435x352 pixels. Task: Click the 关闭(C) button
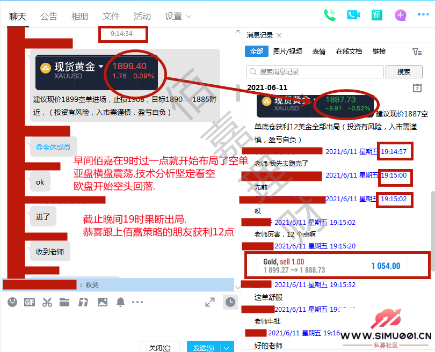pos(160,347)
